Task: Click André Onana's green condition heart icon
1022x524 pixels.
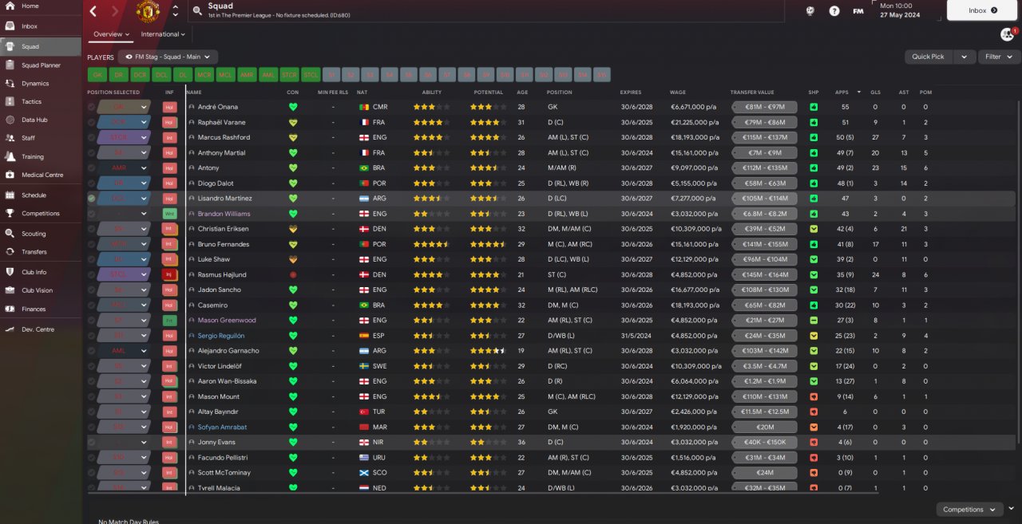Action: tap(293, 107)
